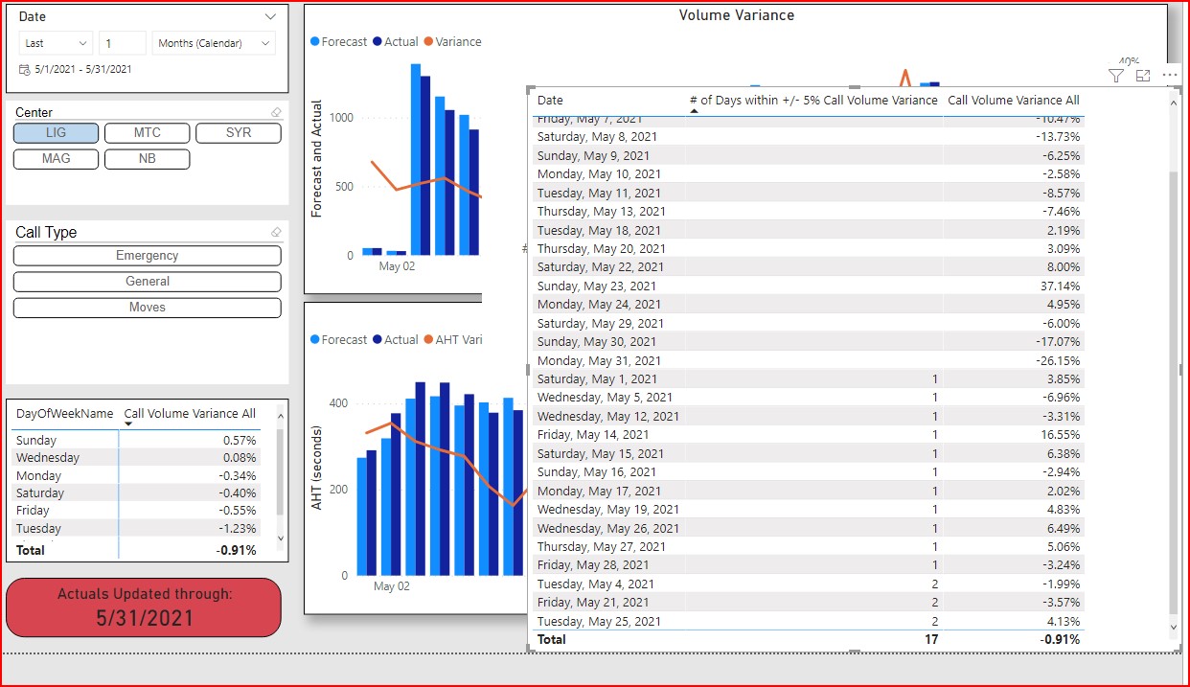This screenshot has width=1190, height=687.
Task: Toggle the Emergency call type filter
Action: 147,256
